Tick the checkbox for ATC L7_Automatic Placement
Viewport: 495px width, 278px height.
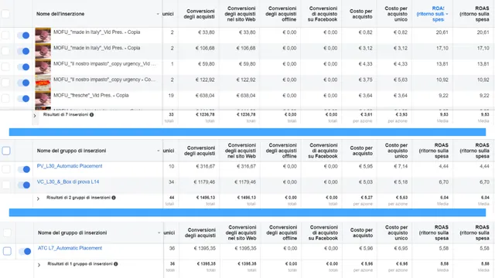point(7,251)
